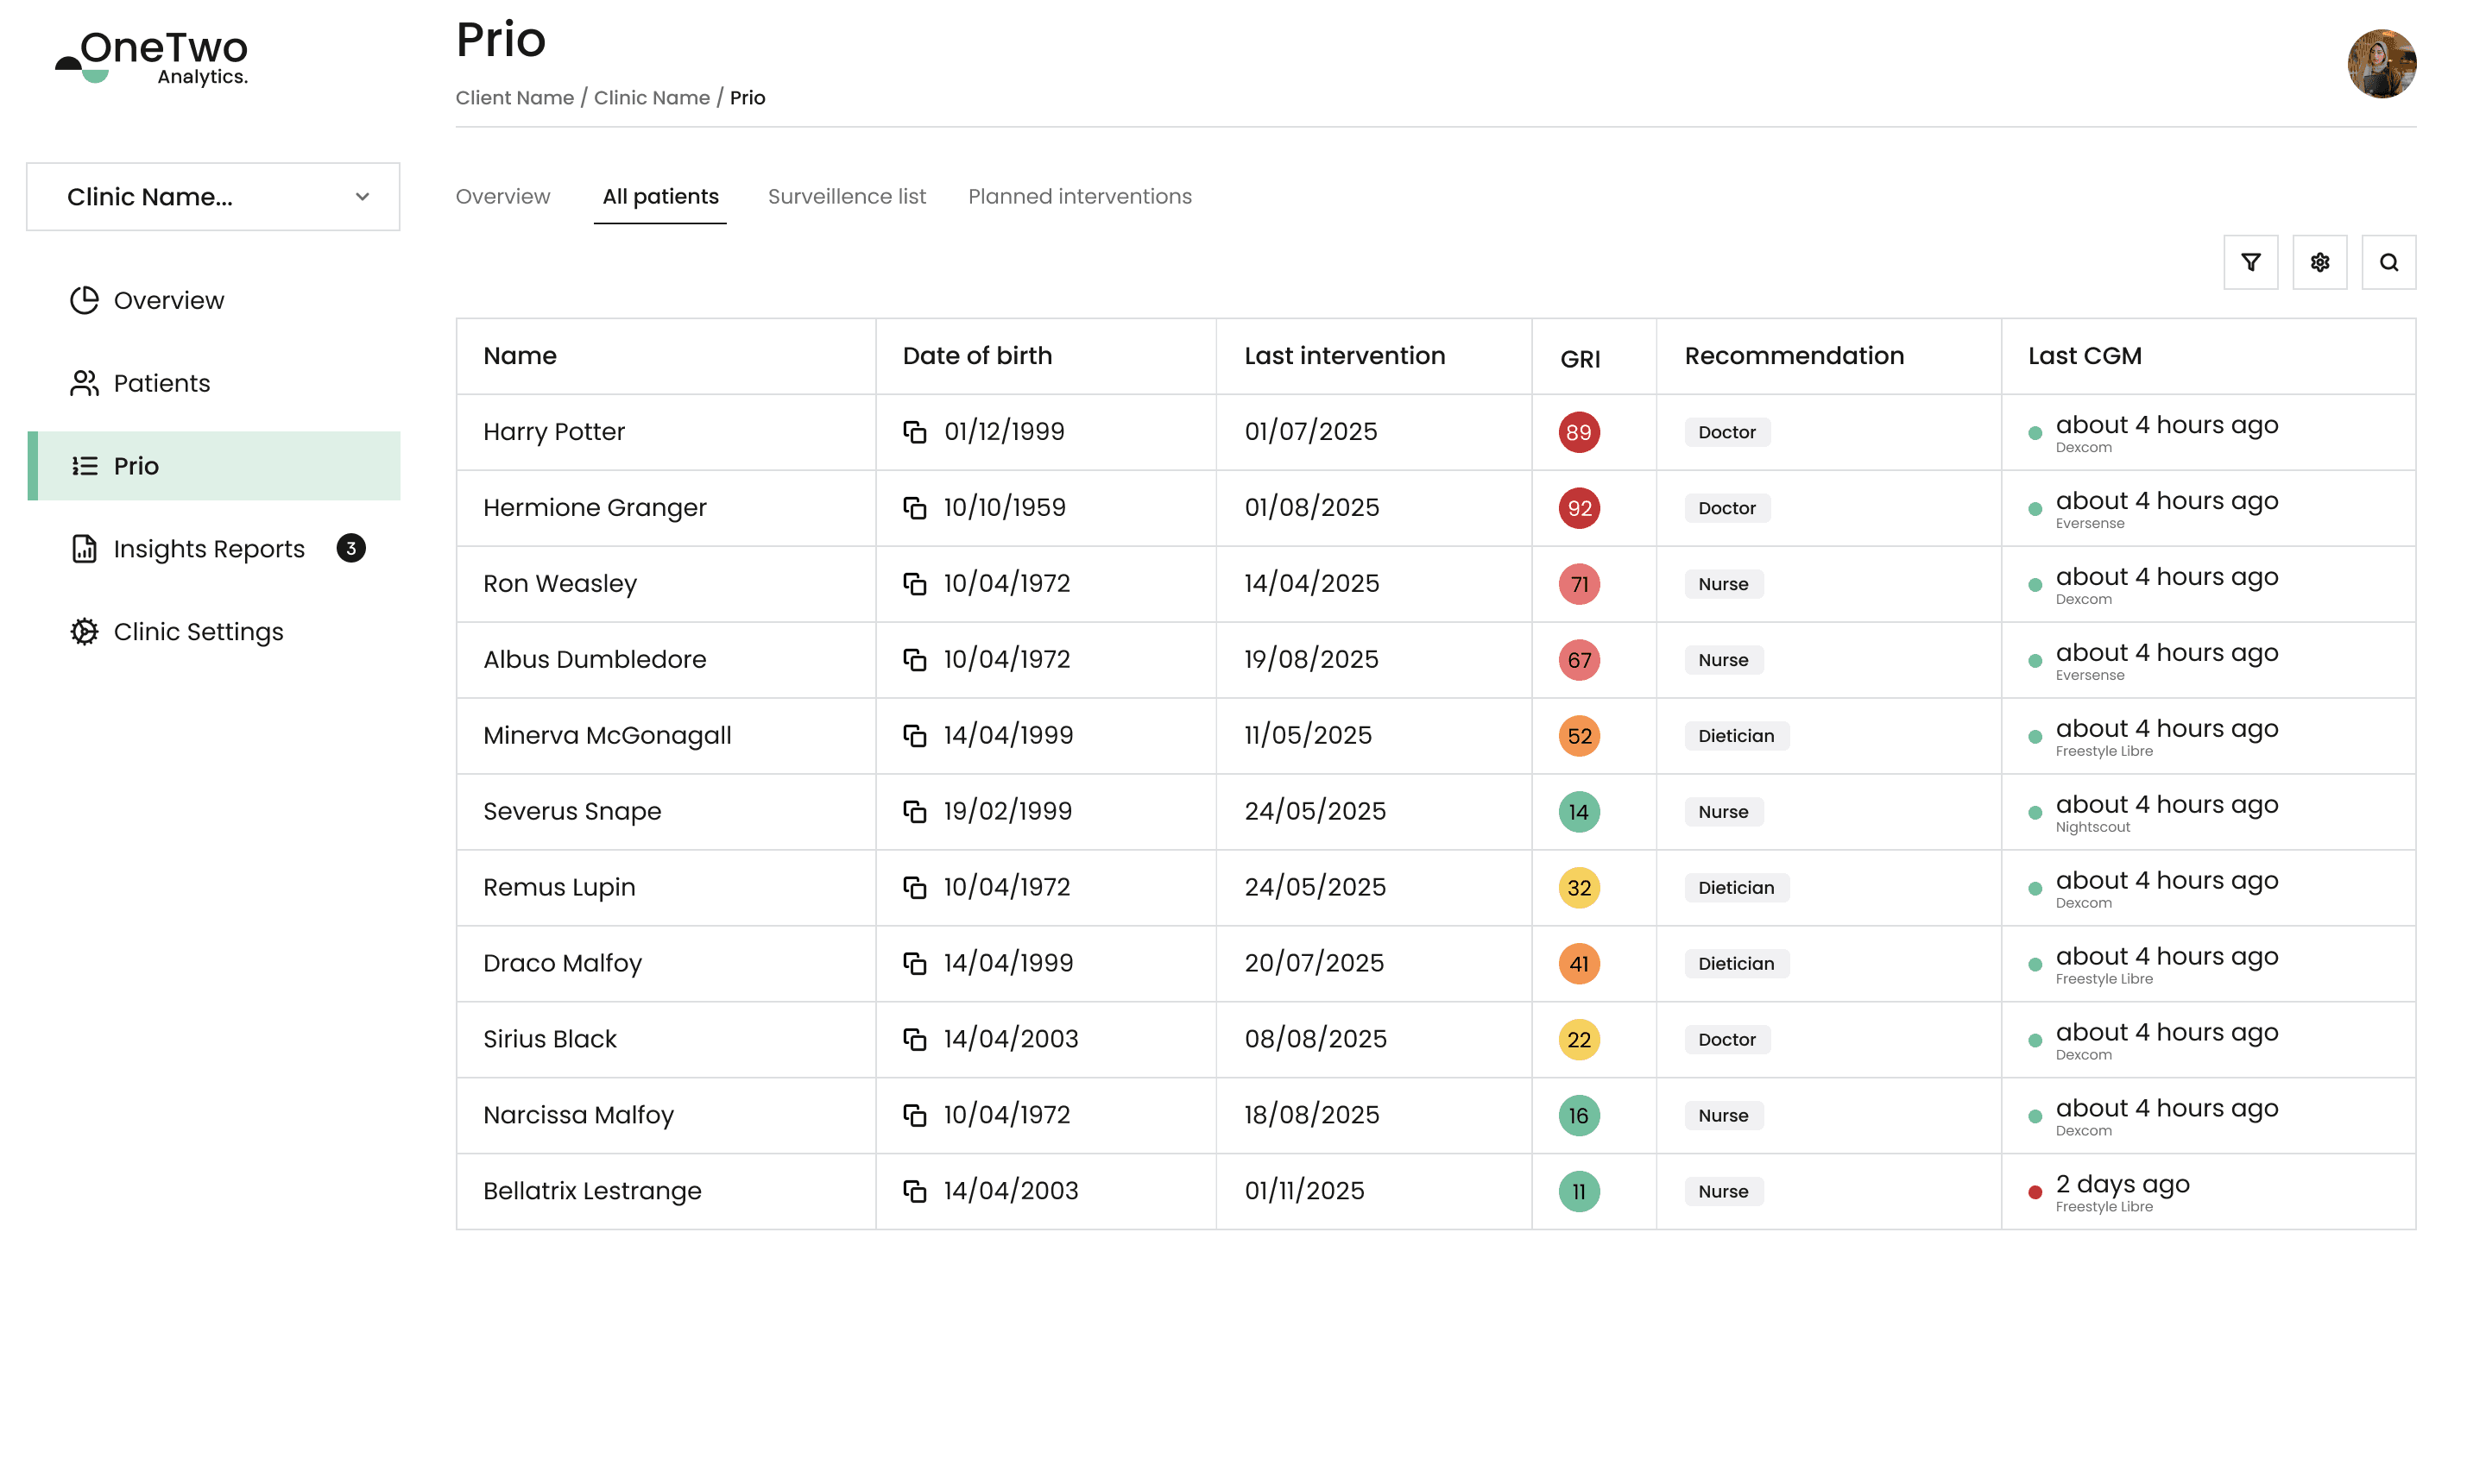Open table settings gear button
This screenshot has width=2486, height=1484.
tap(2319, 262)
